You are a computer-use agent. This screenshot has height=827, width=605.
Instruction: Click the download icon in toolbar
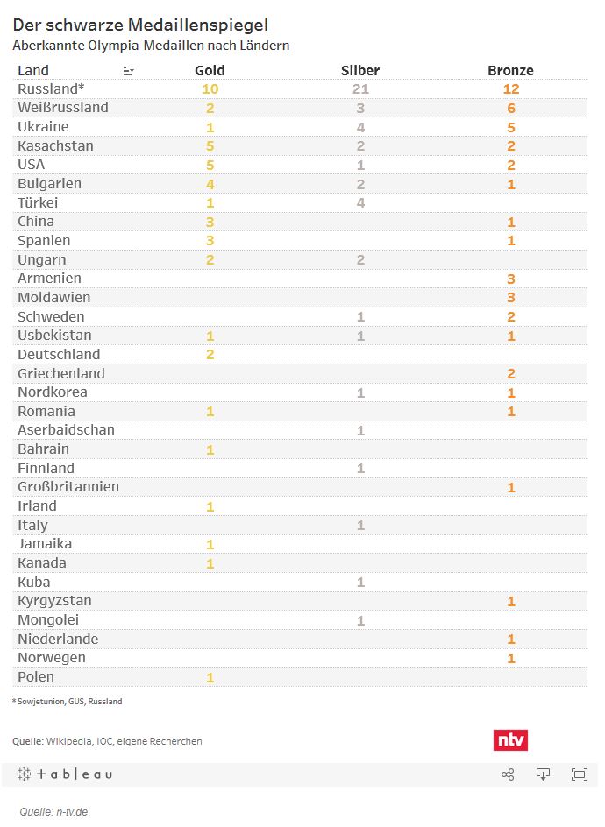pos(543,774)
